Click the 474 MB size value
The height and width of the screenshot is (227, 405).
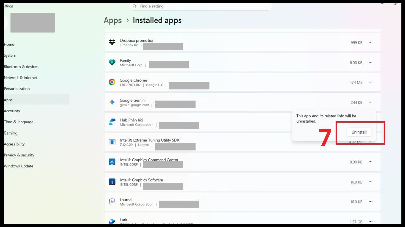click(356, 82)
